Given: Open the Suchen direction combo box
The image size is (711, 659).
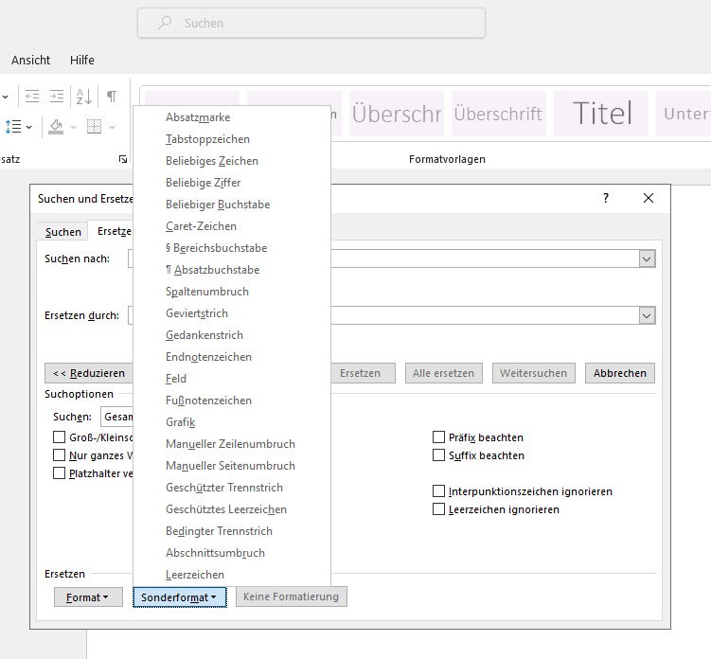Looking at the screenshot, I should [117, 417].
